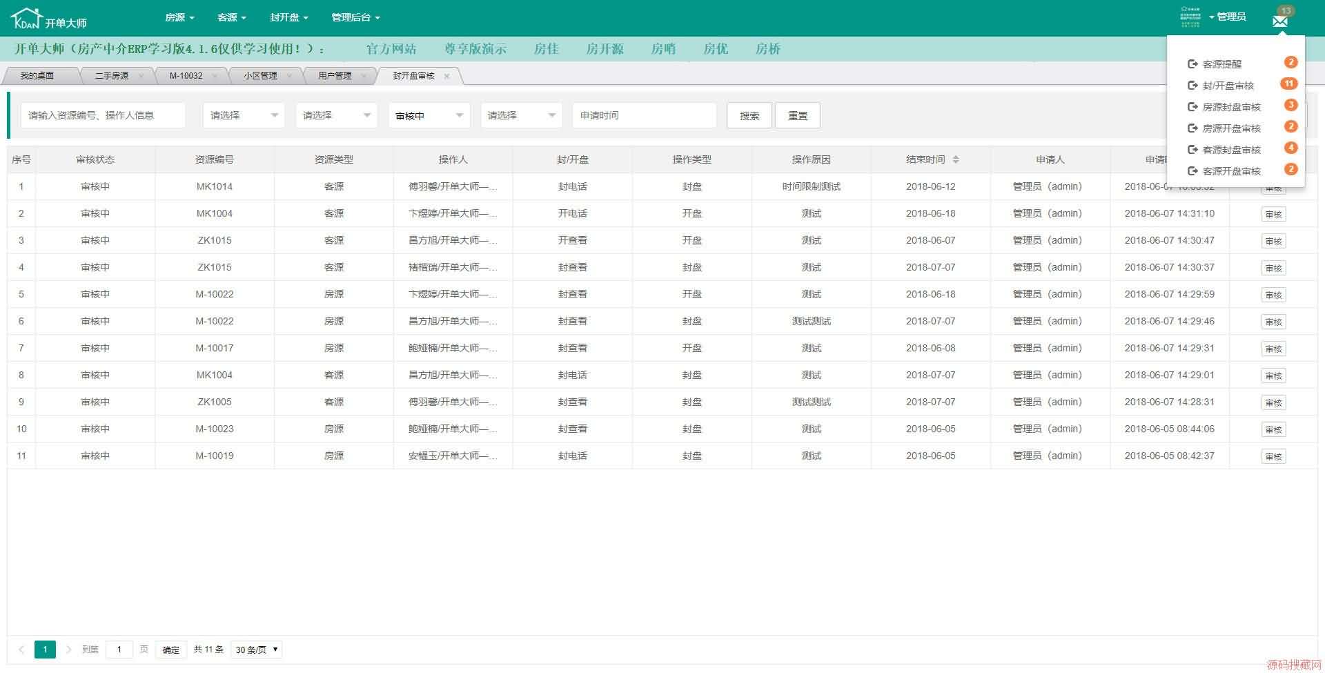The width and height of the screenshot is (1325, 673).
Task: Switch to the 用户管理 tab
Action: pos(335,76)
